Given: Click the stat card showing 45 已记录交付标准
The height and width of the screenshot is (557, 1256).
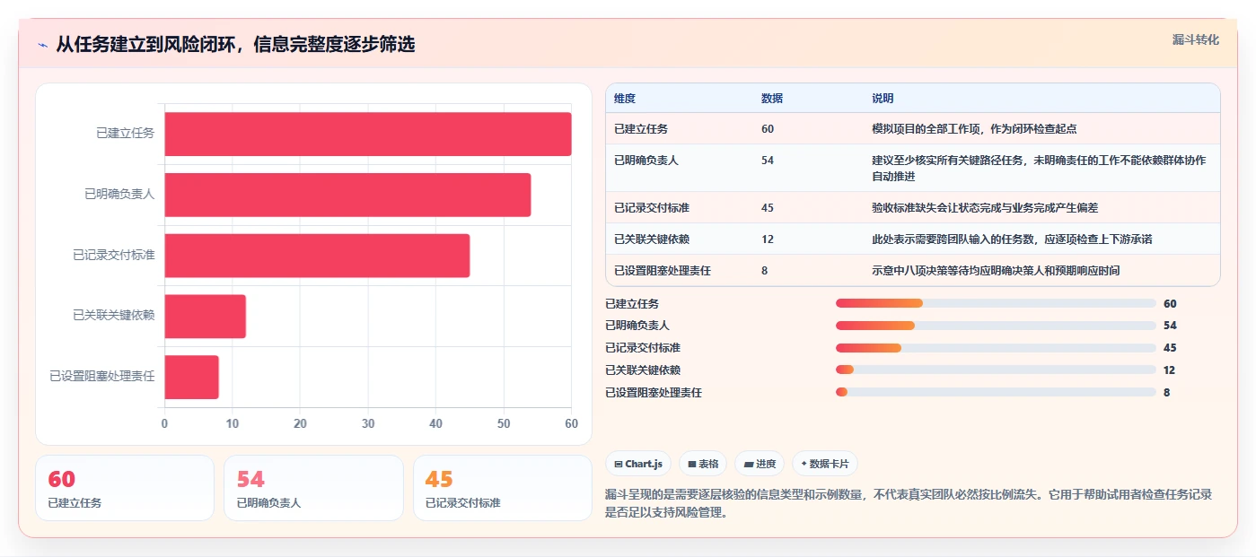Looking at the screenshot, I should pos(502,488).
